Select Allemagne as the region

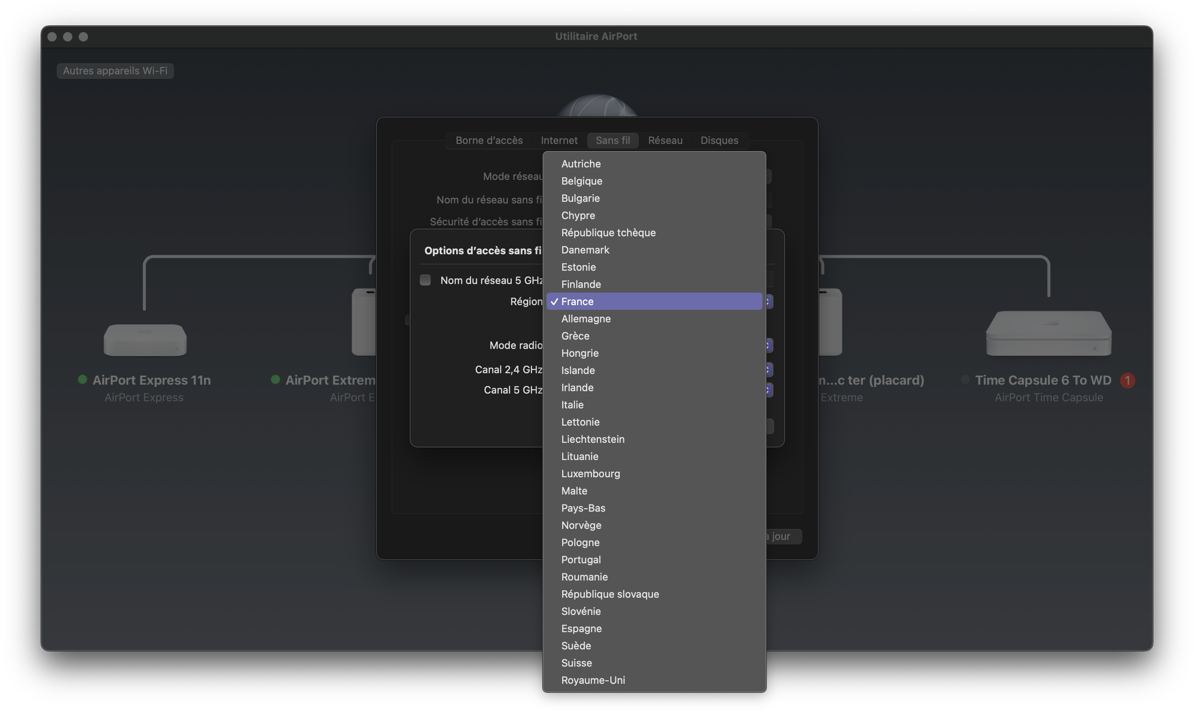(x=654, y=318)
